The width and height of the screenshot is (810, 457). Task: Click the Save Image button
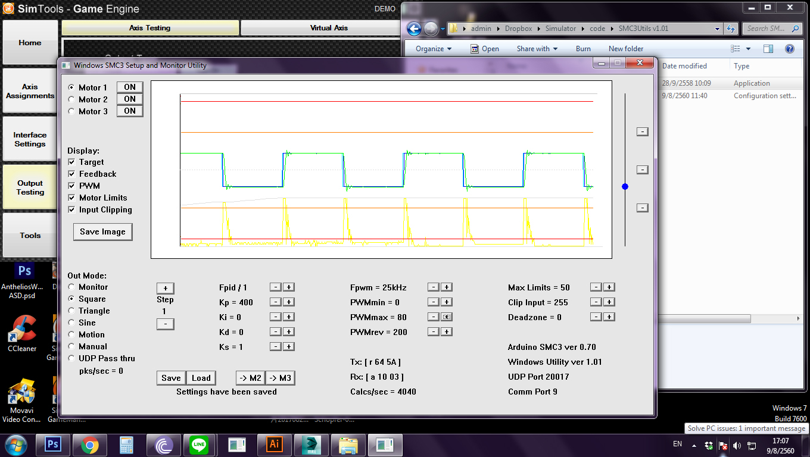[x=102, y=231]
